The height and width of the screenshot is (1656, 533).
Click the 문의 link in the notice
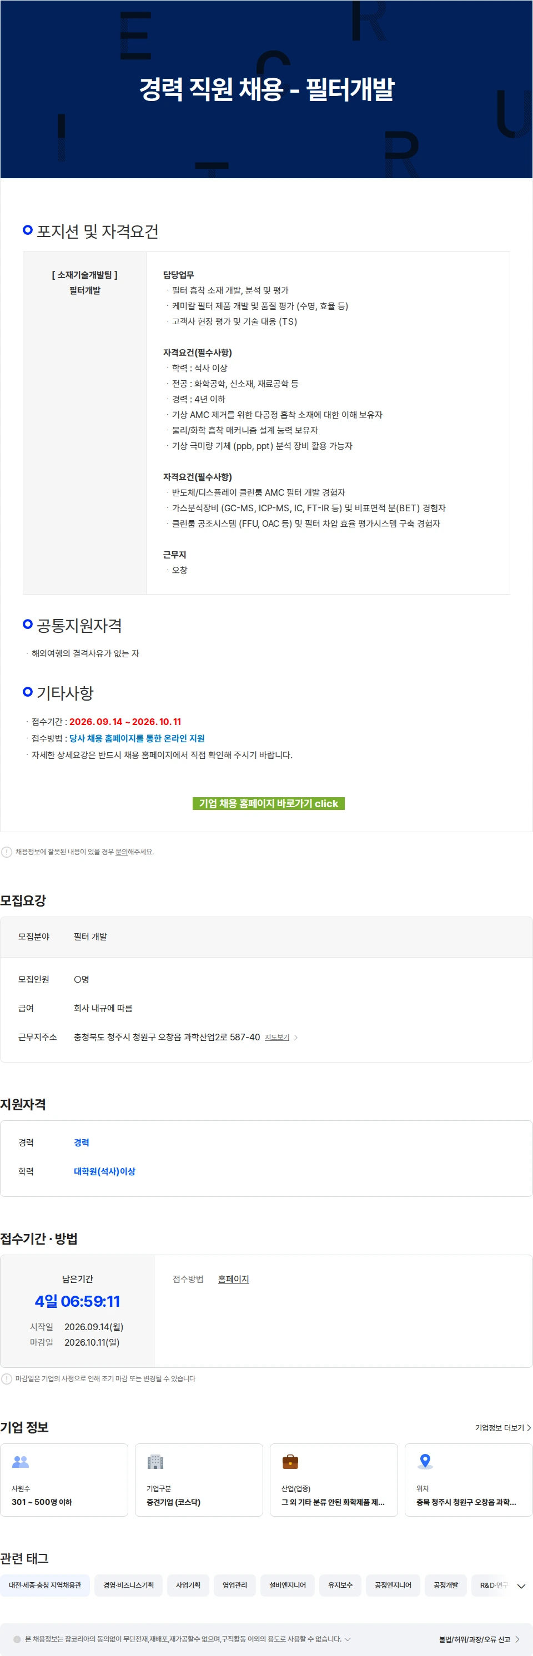click(x=121, y=852)
